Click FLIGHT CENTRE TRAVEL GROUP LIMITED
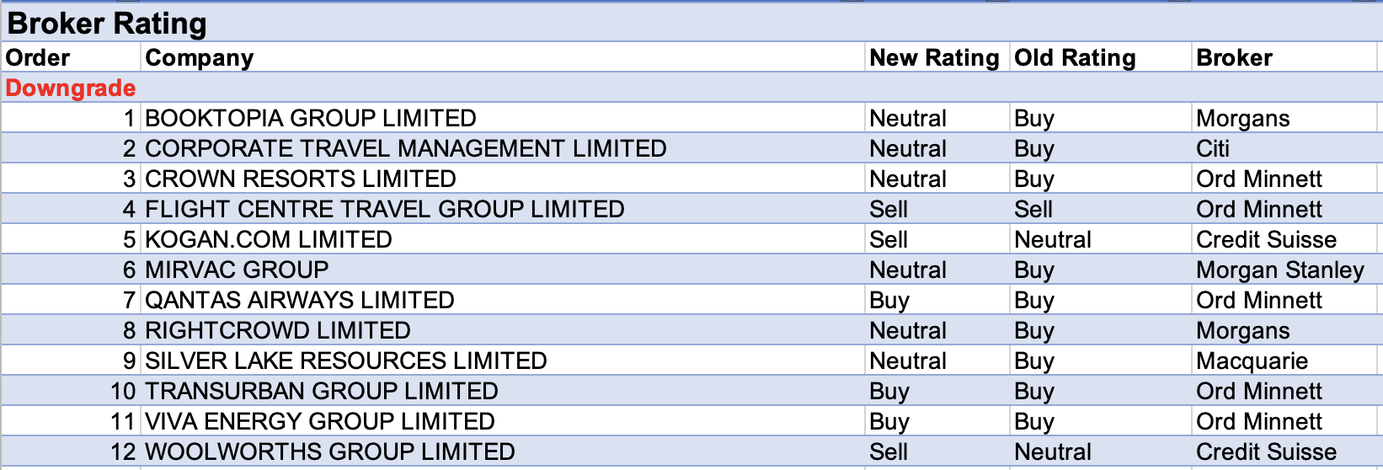 [385, 209]
